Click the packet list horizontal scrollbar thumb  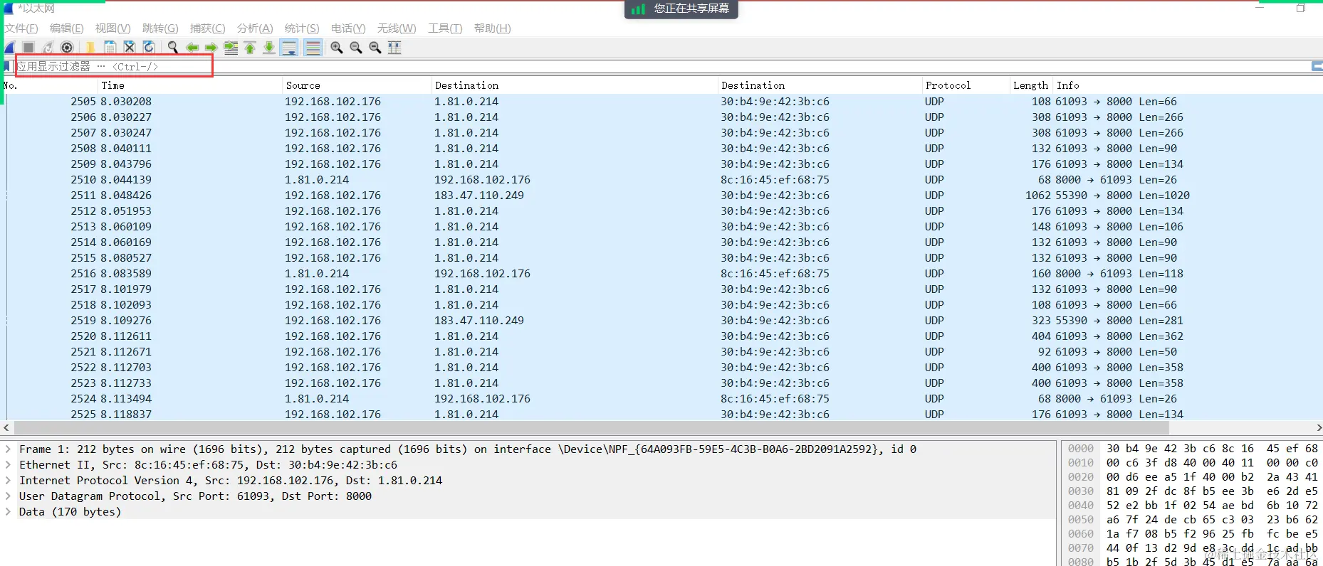coord(591,428)
